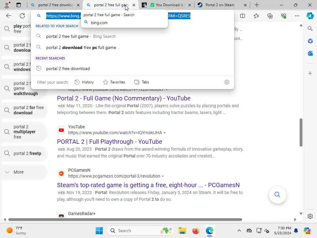The width and height of the screenshot is (317, 238).
Task: Click scroll down arrow of page
Action: click(301, 214)
